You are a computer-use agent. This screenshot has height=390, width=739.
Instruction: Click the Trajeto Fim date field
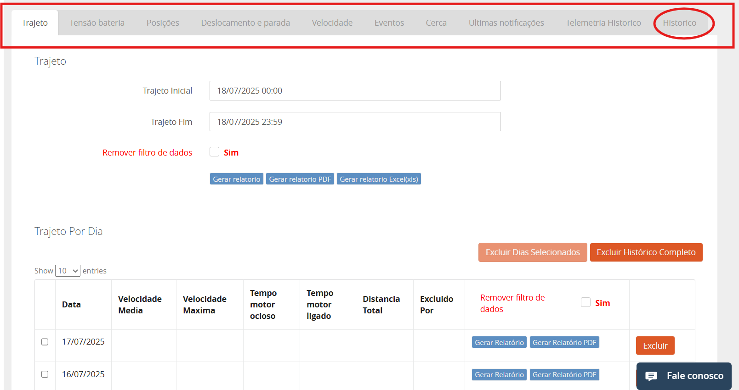(x=355, y=122)
